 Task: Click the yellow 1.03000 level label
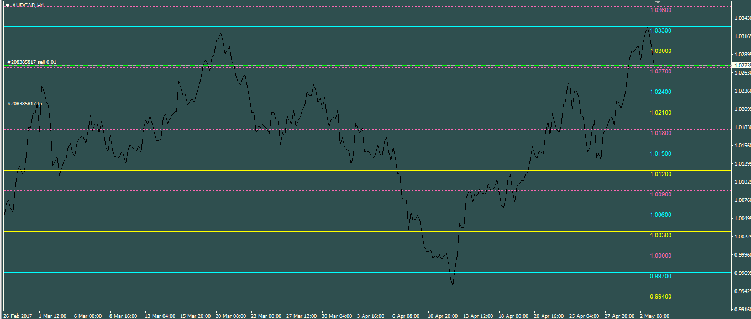[660, 51]
